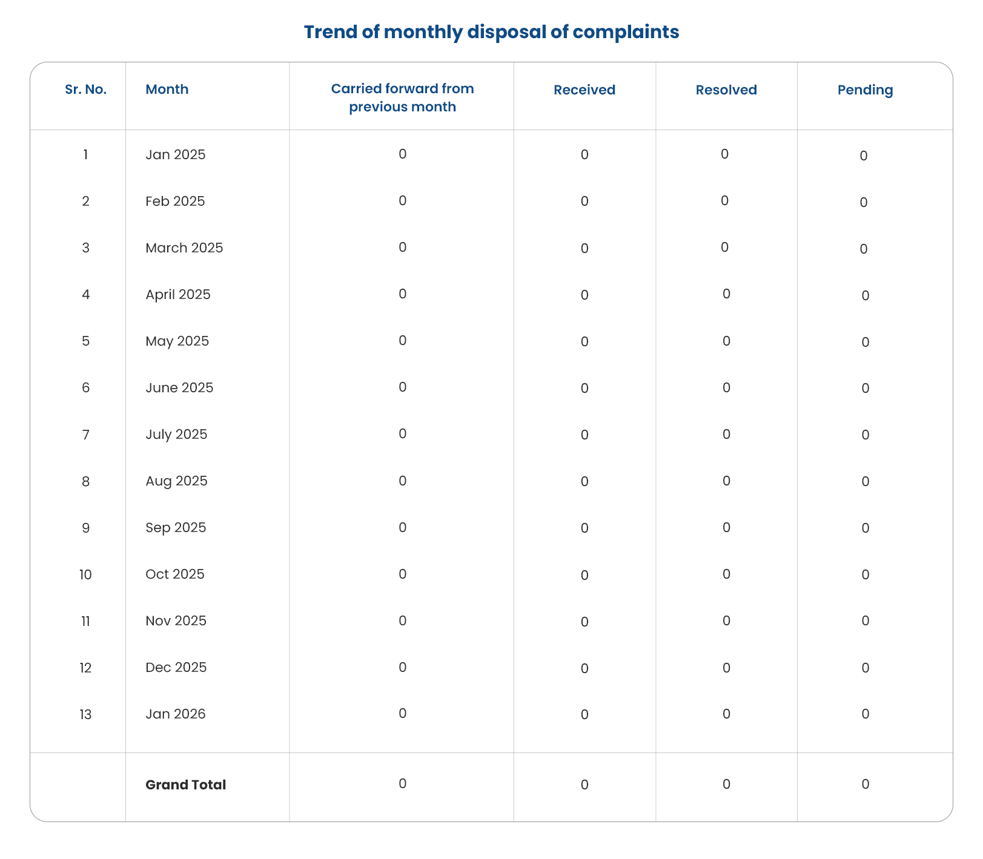Select the March 2025 row label
Image resolution: width=983 pixels, height=859 pixels.
pyautogui.click(x=184, y=248)
